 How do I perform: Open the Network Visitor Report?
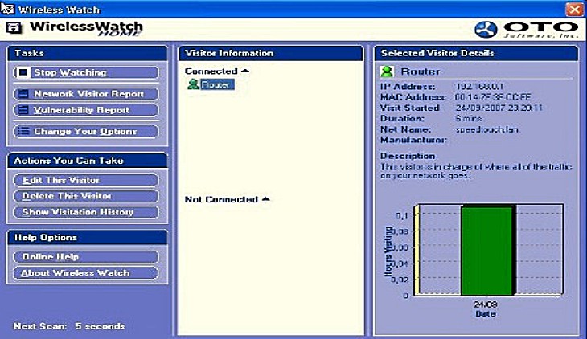(x=86, y=93)
